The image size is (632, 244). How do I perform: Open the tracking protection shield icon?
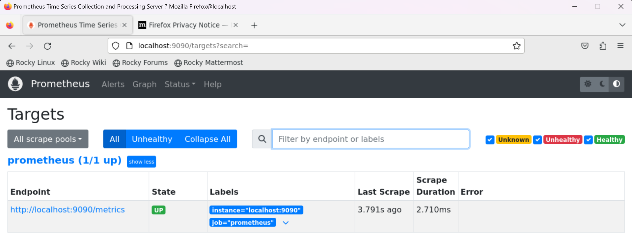point(116,46)
